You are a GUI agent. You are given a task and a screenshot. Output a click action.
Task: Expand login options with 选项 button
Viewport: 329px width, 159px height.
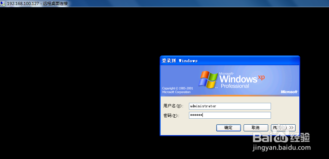(x=283, y=128)
